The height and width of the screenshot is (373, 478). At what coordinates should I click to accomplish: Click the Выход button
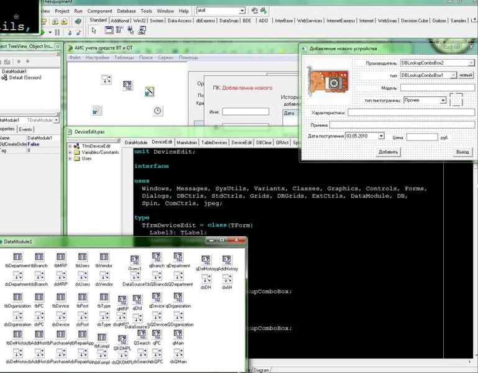click(462, 152)
